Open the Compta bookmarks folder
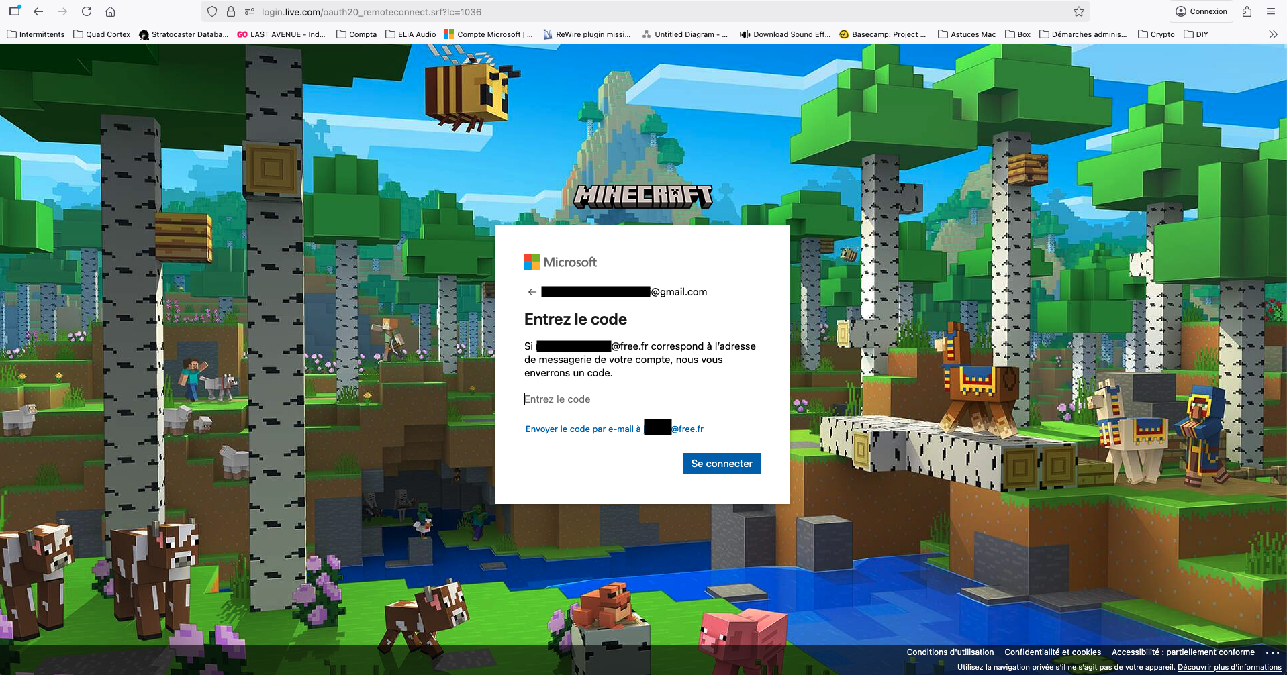 coord(356,34)
